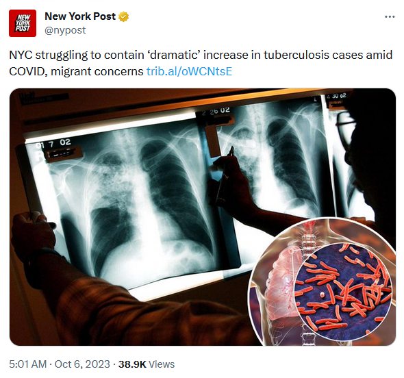Open the New York Post profile avatar

[23, 23]
